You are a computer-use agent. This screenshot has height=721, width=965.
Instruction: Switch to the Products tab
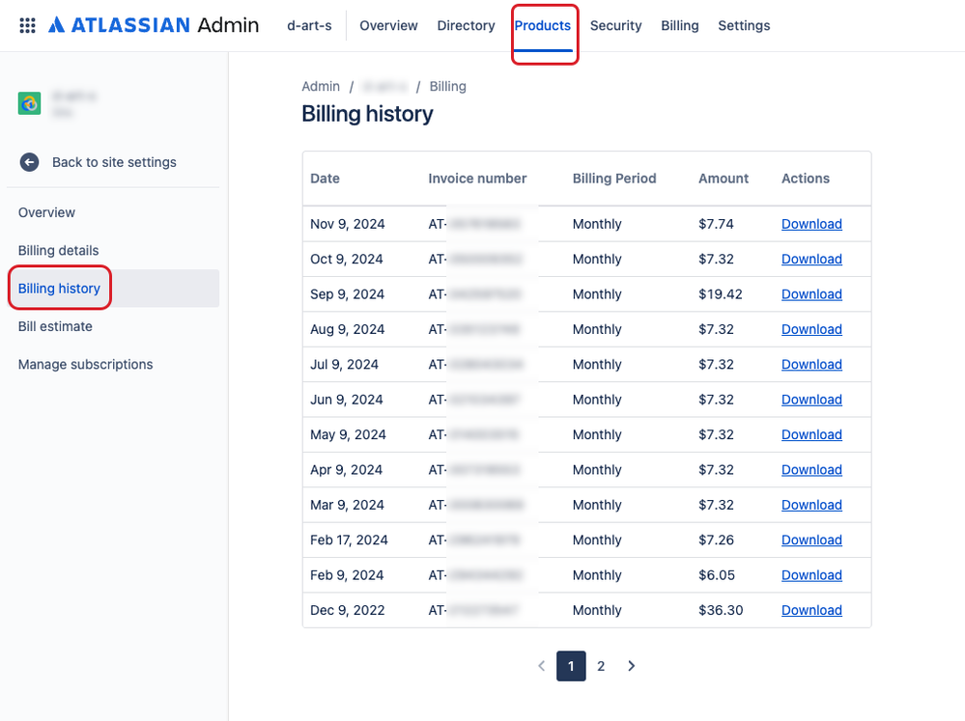tap(543, 26)
